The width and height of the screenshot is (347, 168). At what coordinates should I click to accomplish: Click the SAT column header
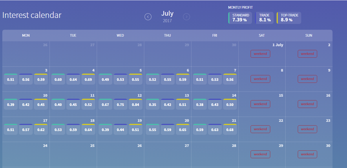point(262,36)
